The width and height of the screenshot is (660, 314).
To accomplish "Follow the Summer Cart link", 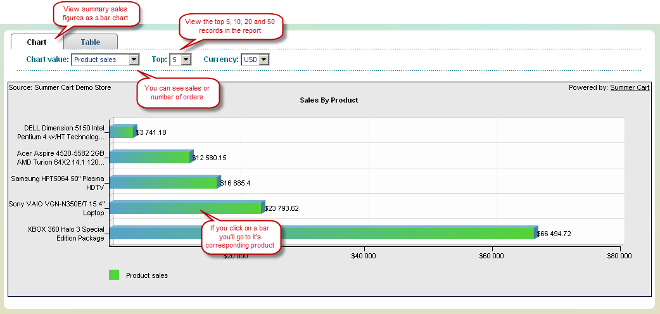I will (630, 87).
